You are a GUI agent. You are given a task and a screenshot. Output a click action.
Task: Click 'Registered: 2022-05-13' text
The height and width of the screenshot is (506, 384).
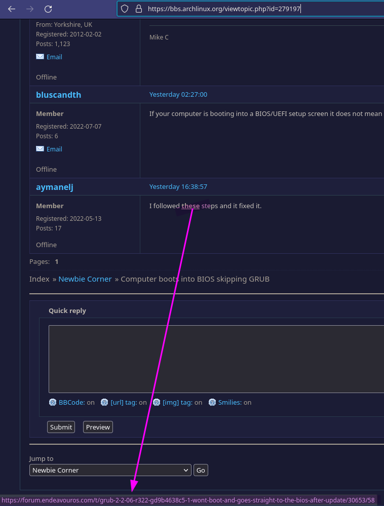[69, 219]
